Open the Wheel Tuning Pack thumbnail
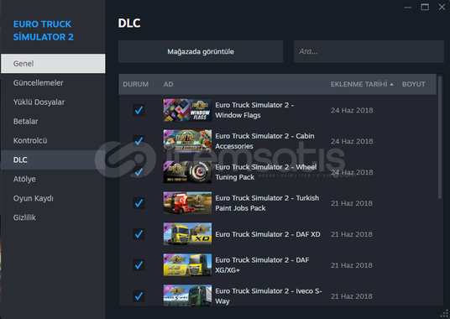 tap(187, 172)
